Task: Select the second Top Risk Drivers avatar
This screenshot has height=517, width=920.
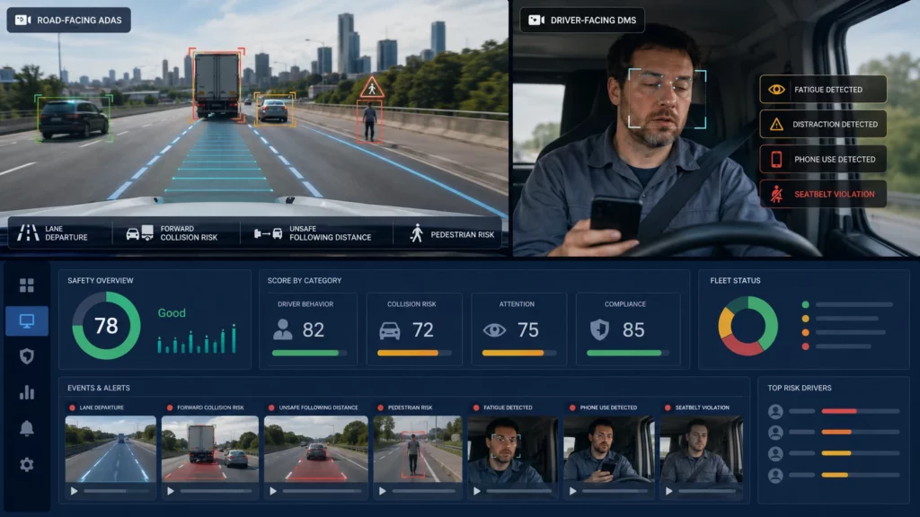Action: 775,433
